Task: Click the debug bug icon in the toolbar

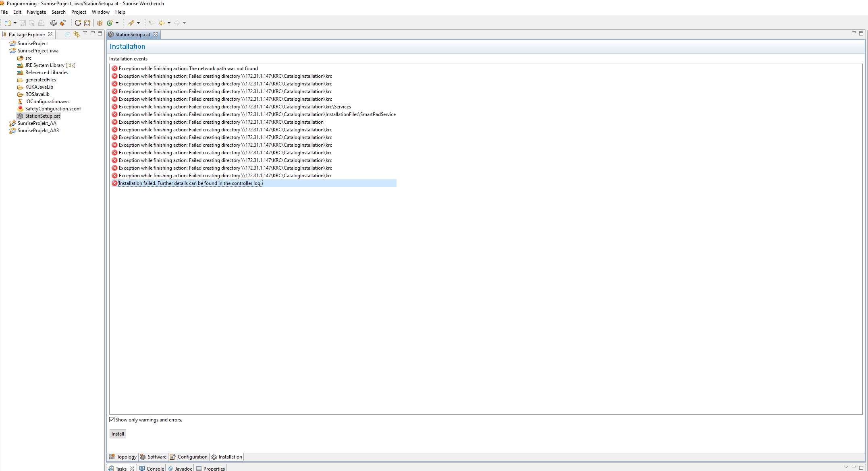Action: tap(62, 23)
